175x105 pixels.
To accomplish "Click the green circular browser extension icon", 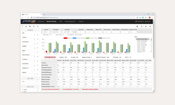I will click(x=143, y=17).
